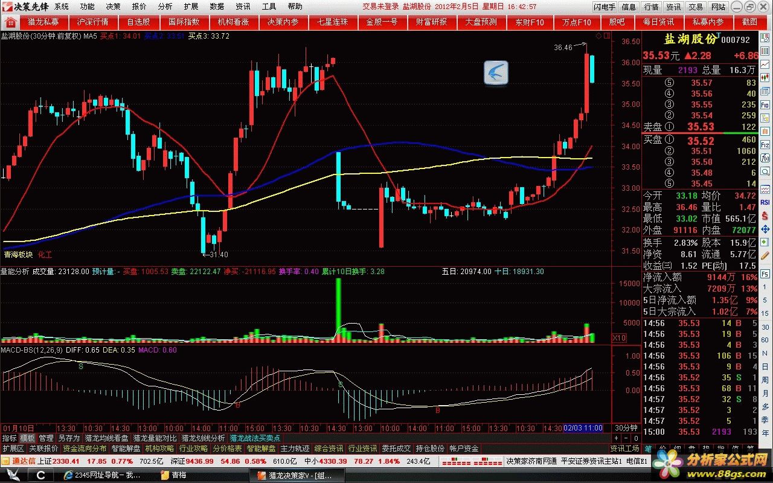Screen dimensions: 773x483
Task: Select the 模板 tab
Action: (x=27, y=438)
